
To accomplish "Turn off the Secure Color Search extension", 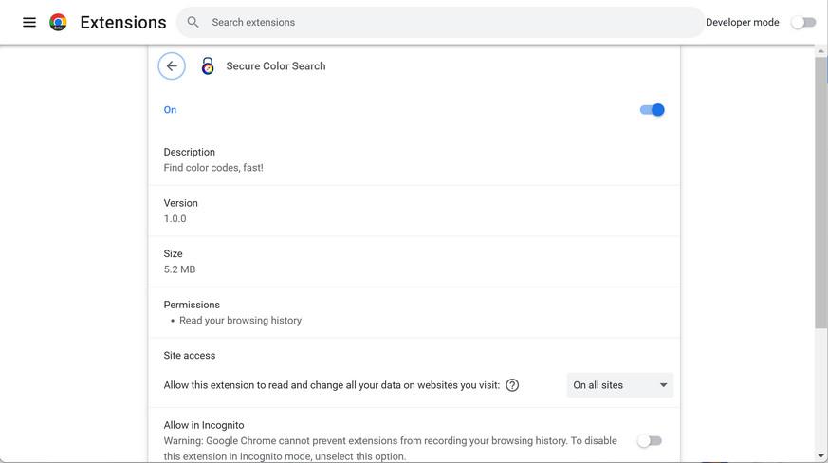I will [x=652, y=110].
